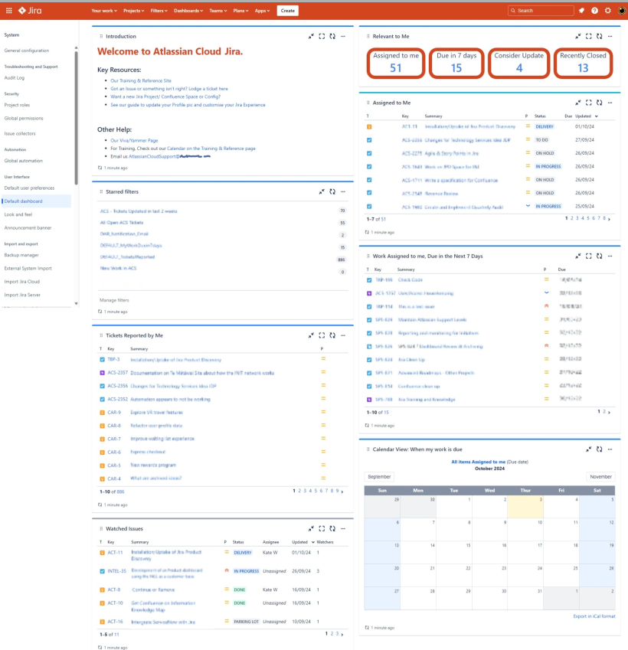Open General configuration in sidebar
The height and width of the screenshot is (650, 628).
tap(27, 51)
